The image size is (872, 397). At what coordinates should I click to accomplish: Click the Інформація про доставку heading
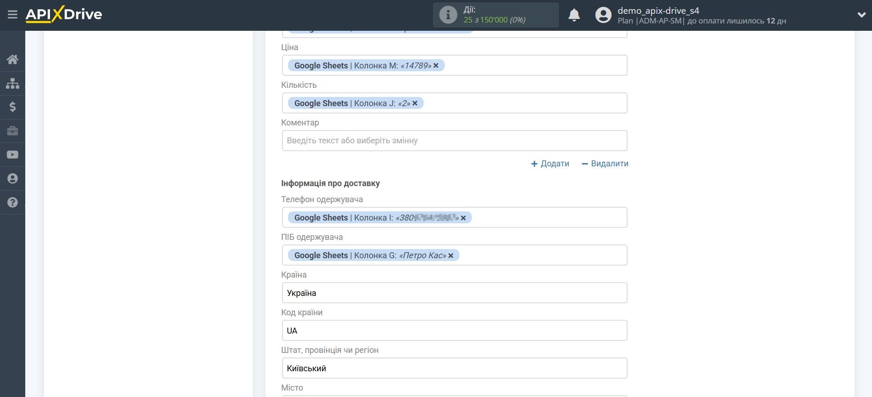click(x=330, y=183)
